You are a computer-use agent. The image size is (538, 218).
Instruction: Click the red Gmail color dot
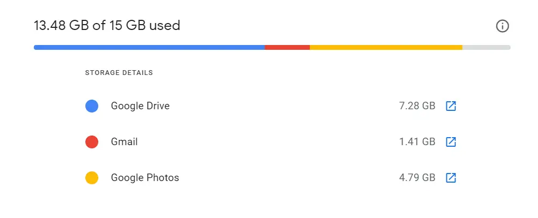click(x=92, y=142)
